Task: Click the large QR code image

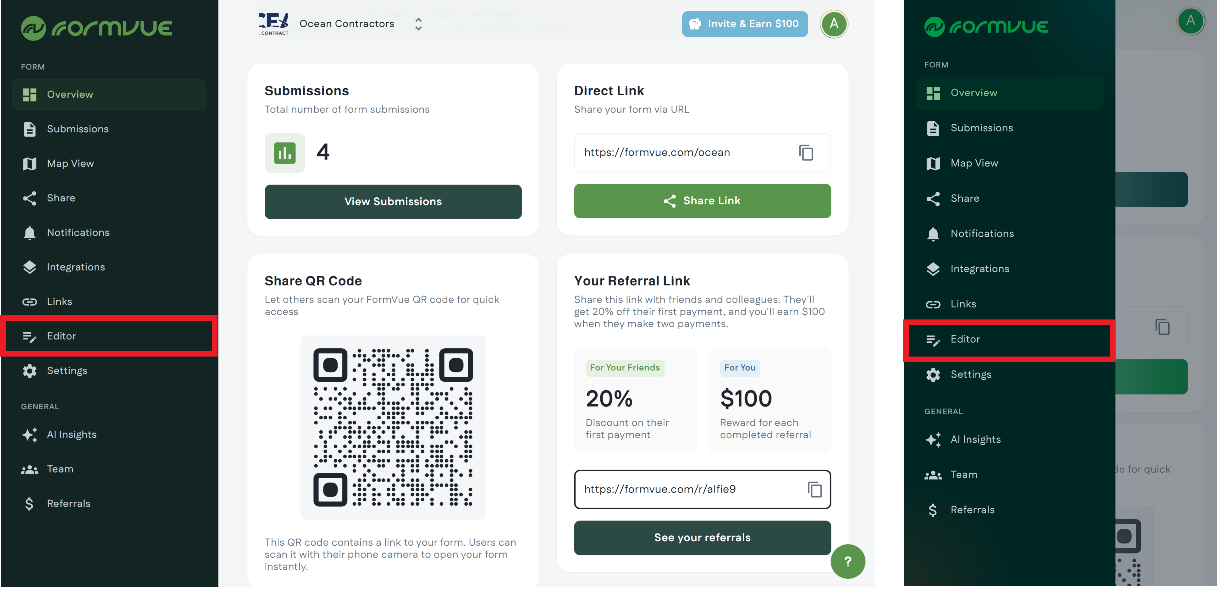Action: 393,427
